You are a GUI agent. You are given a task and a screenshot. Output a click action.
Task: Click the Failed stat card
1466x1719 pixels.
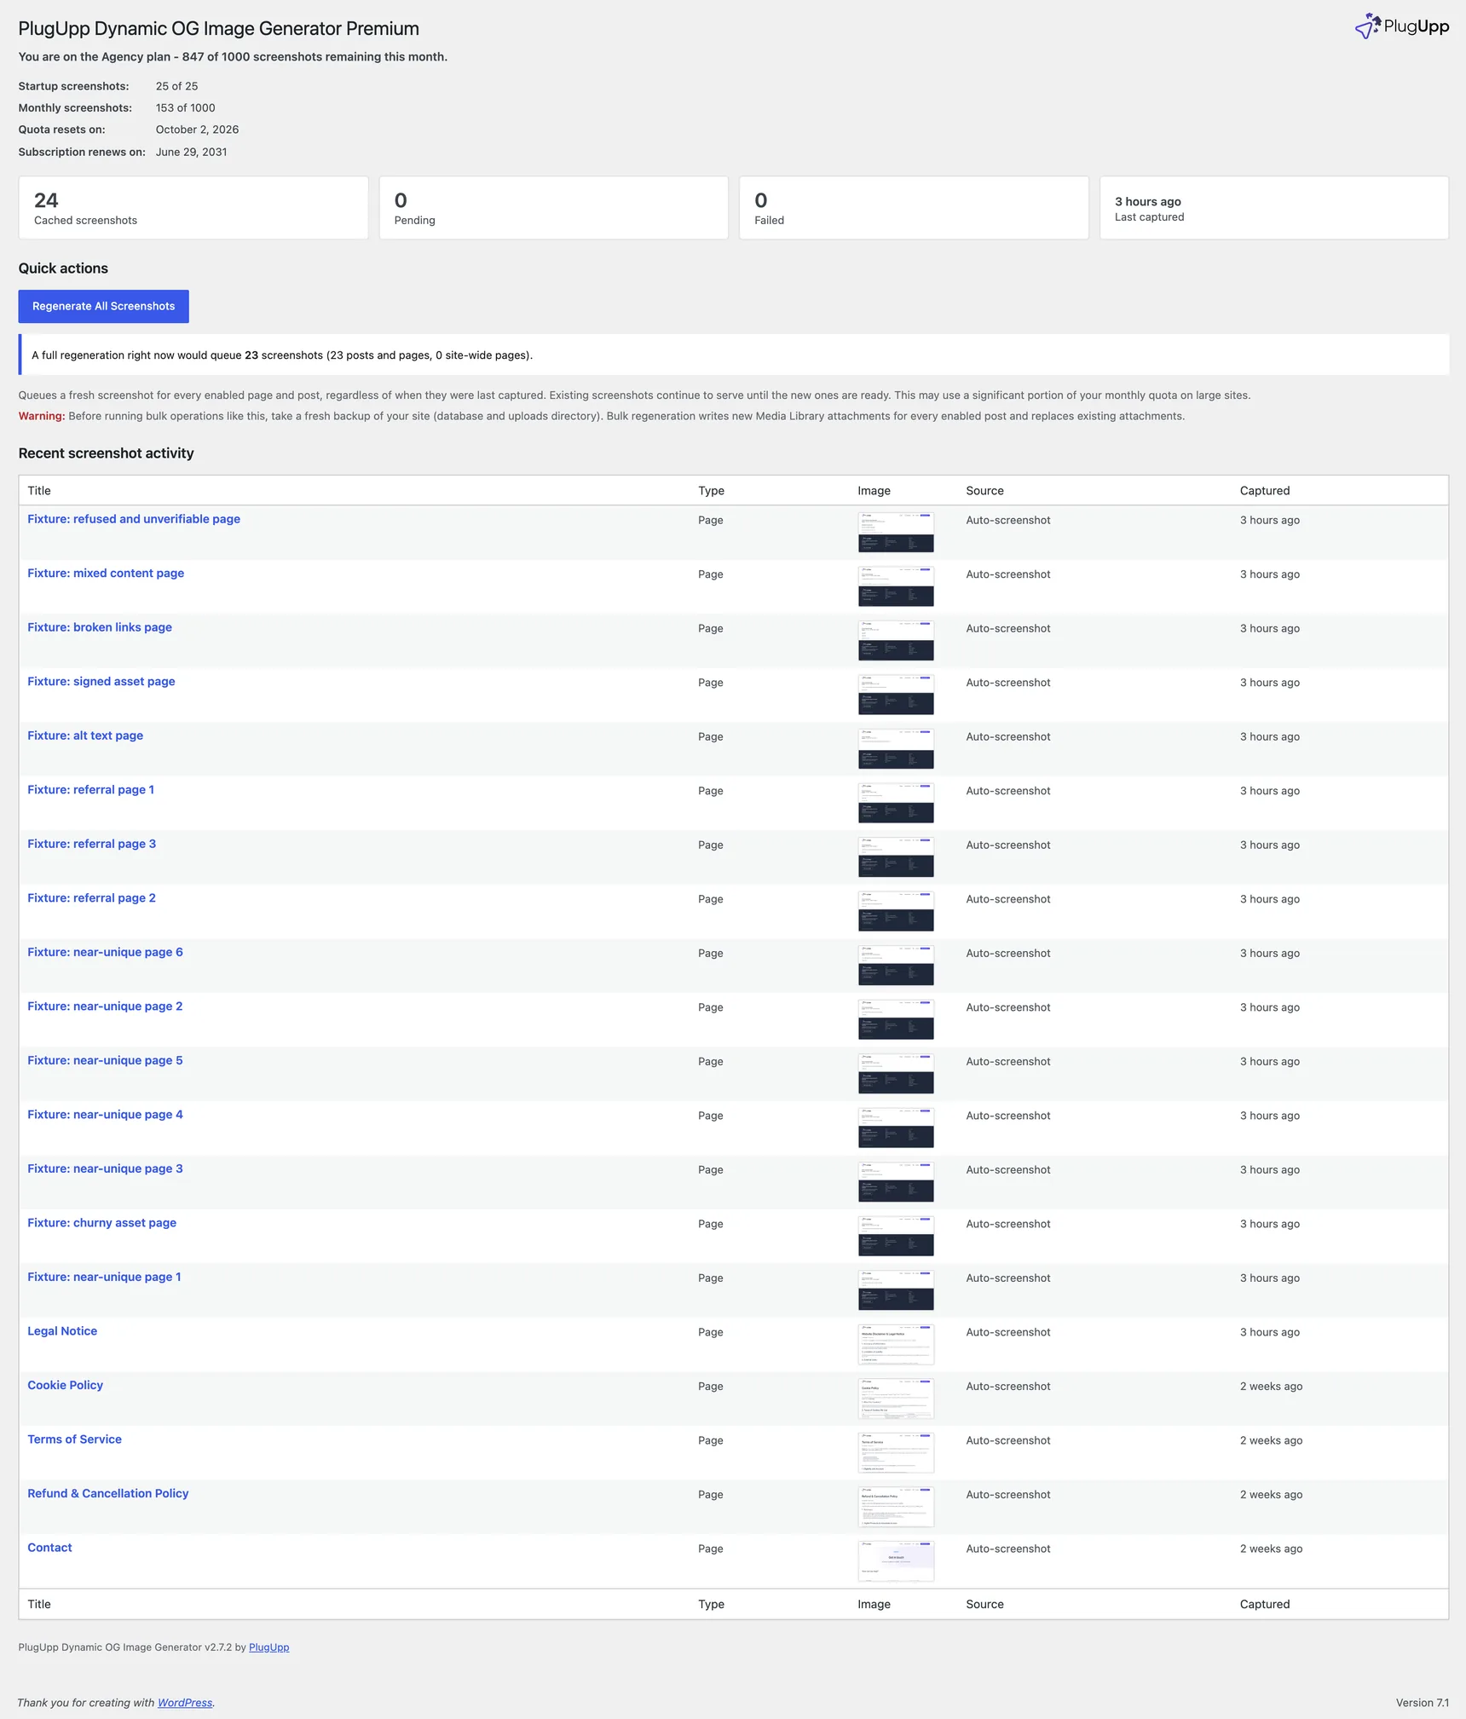pyautogui.click(x=914, y=208)
